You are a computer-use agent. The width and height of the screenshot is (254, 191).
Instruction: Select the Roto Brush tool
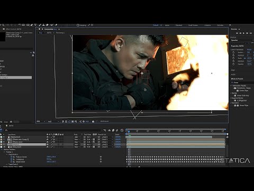[x=52, y=25]
